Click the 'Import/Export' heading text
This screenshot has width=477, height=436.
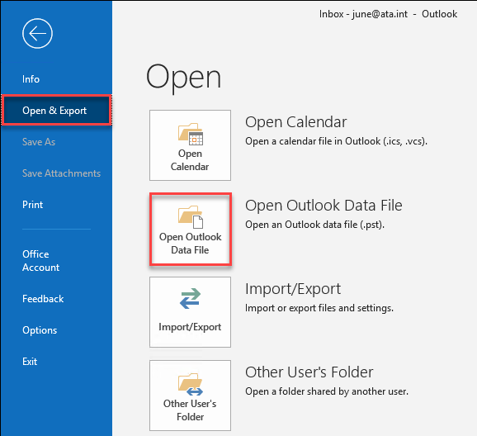(293, 289)
